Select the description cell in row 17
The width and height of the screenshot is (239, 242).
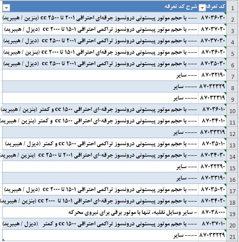tap(100, 189)
